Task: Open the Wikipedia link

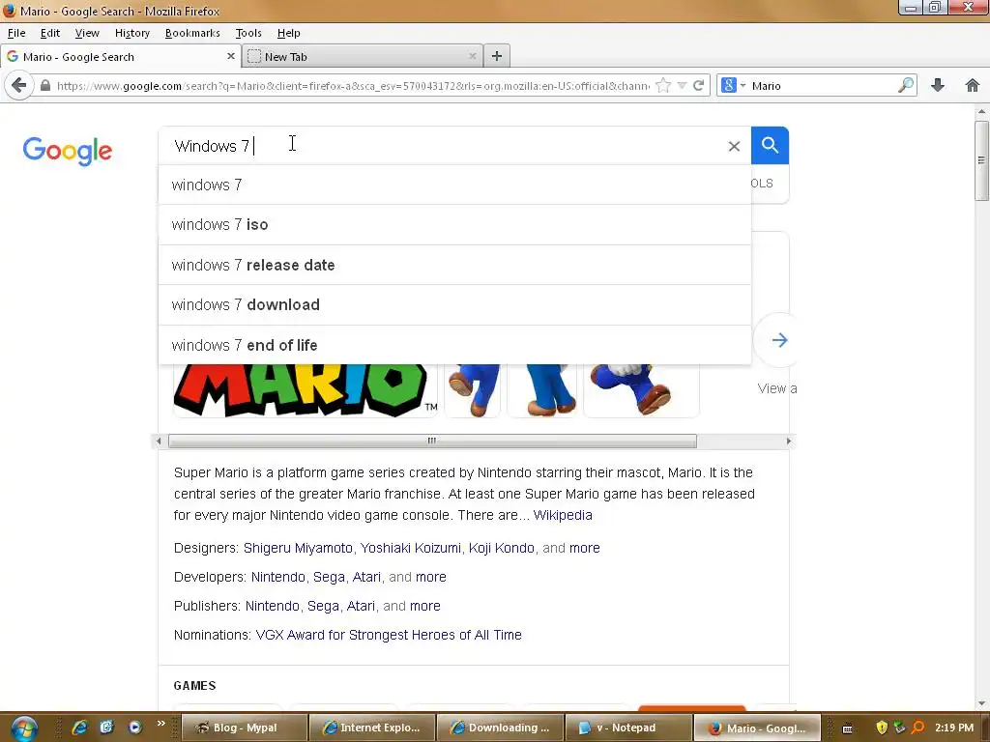Action: pyautogui.click(x=563, y=515)
